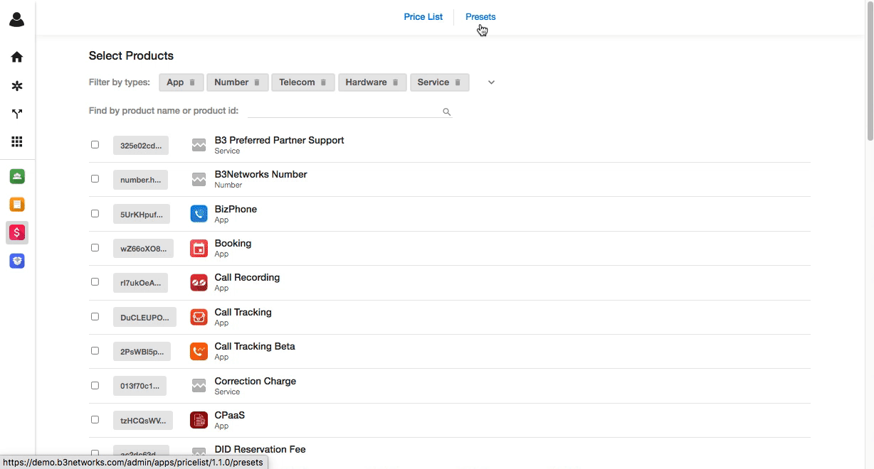Click B3Networks Number placeholder image icon

coord(199,179)
